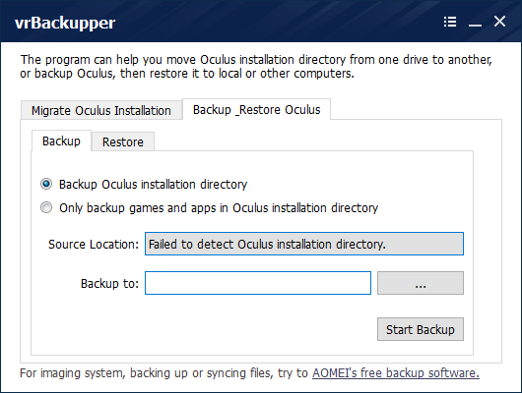Choose Only backup games and apps option
Screen dimensions: 522x393
point(209,207)
